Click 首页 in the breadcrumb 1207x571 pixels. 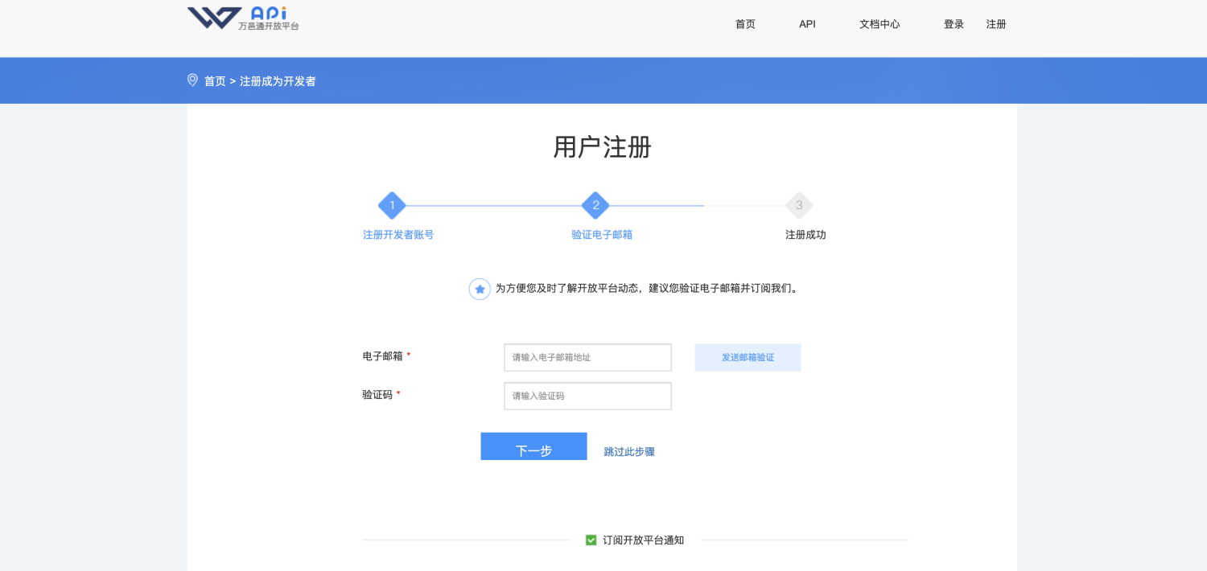pyautogui.click(x=215, y=81)
